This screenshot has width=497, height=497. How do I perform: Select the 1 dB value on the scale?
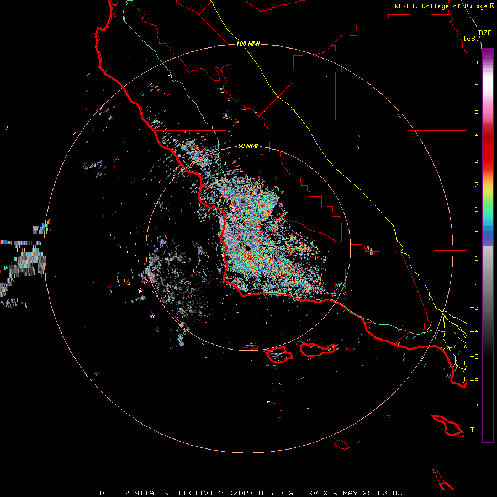tap(477, 209)
